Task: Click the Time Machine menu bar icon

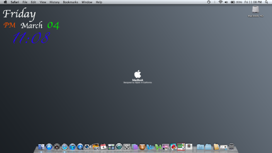Action: pos(209,2)
